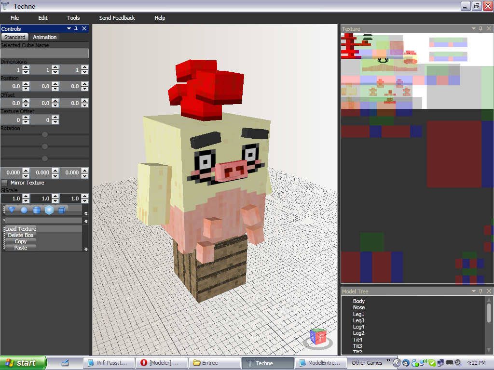Expand the taskbar toolbar overflow chevron
This screenshot has height=370, width=494.
tap(388, 360)
